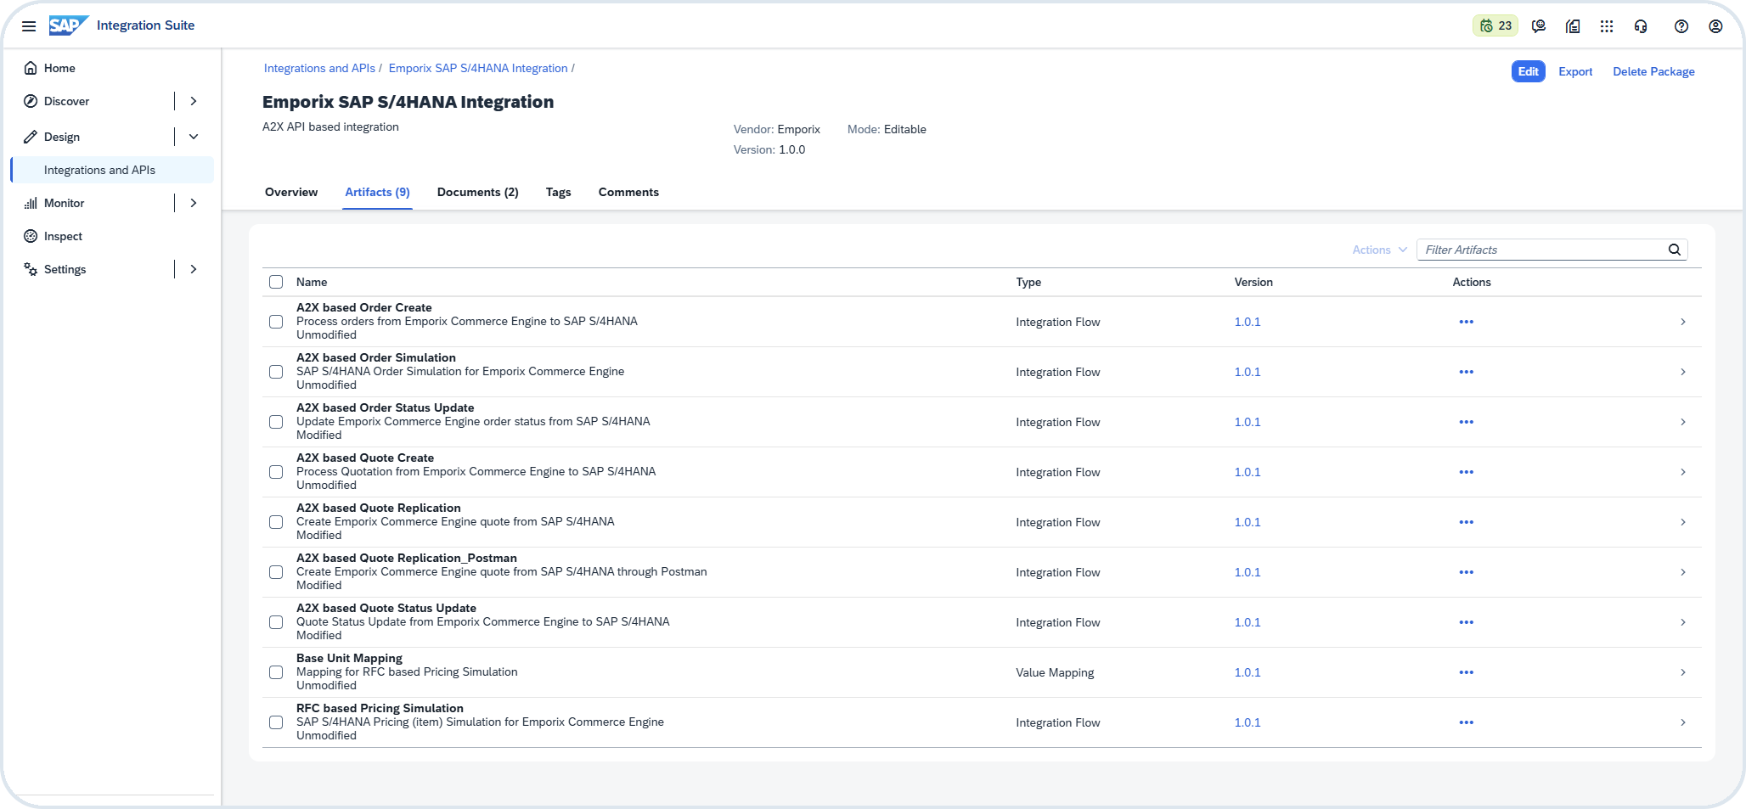Switch to the Overview tab
The image size is (1746, 809).
tap(291, 192)
